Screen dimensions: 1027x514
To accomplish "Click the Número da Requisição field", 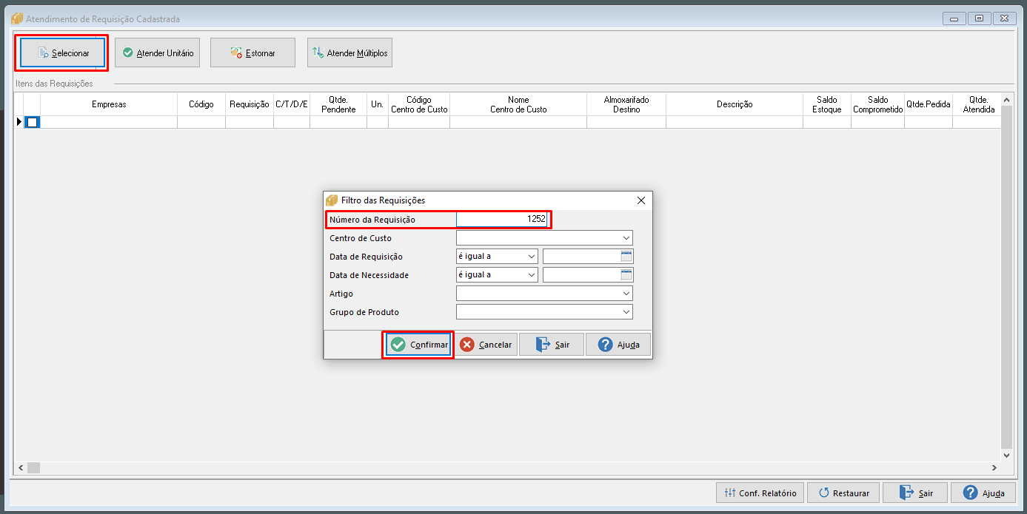I will point(502,219).
